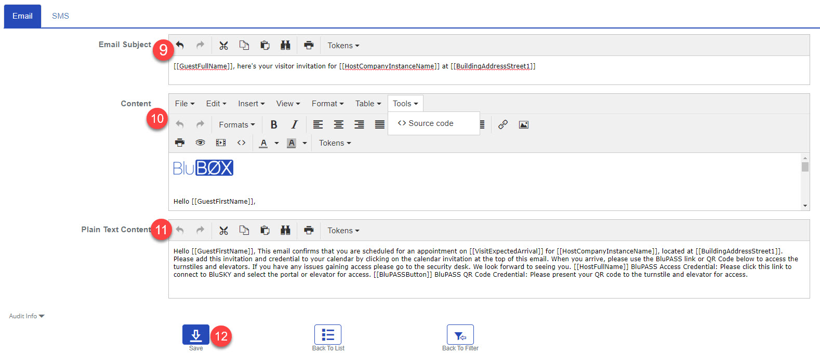The height and width of the screenshot is (354, 820).
Task: Align content text left
Action: (318, 124)
